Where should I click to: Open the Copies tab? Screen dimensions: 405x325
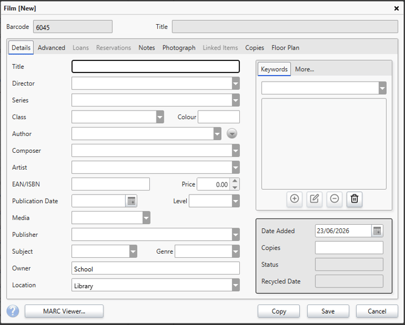pyautogui.click(x=254, y=48)
